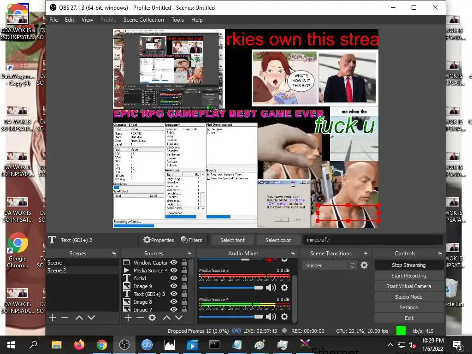Pop out the Sources dock
472x354 pixels.
click(189, 254)
